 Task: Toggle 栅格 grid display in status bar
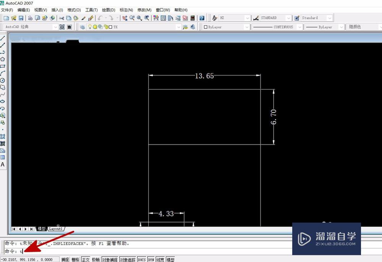75,260
